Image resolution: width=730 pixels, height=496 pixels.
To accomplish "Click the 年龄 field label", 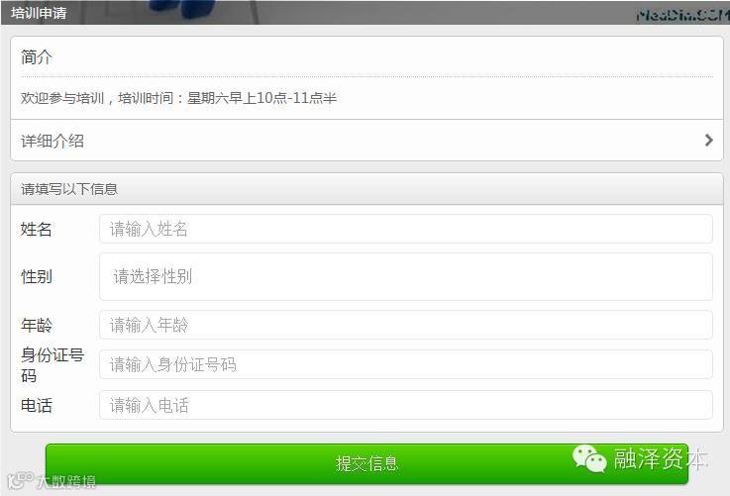I will point(37,325).
